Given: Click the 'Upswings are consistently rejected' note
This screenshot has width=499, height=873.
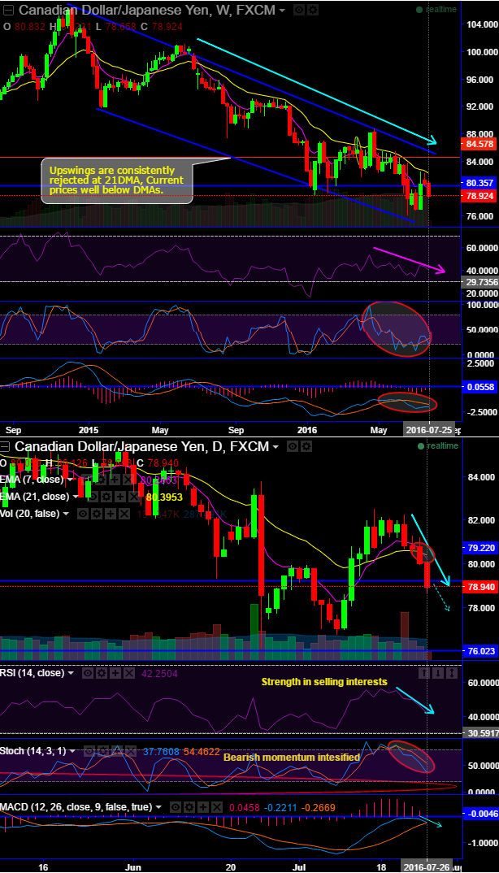Looking at the screenshot, I should click(116, 179).
